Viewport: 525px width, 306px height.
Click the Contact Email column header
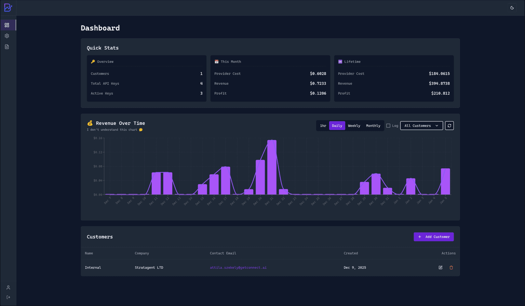[223, 253]
